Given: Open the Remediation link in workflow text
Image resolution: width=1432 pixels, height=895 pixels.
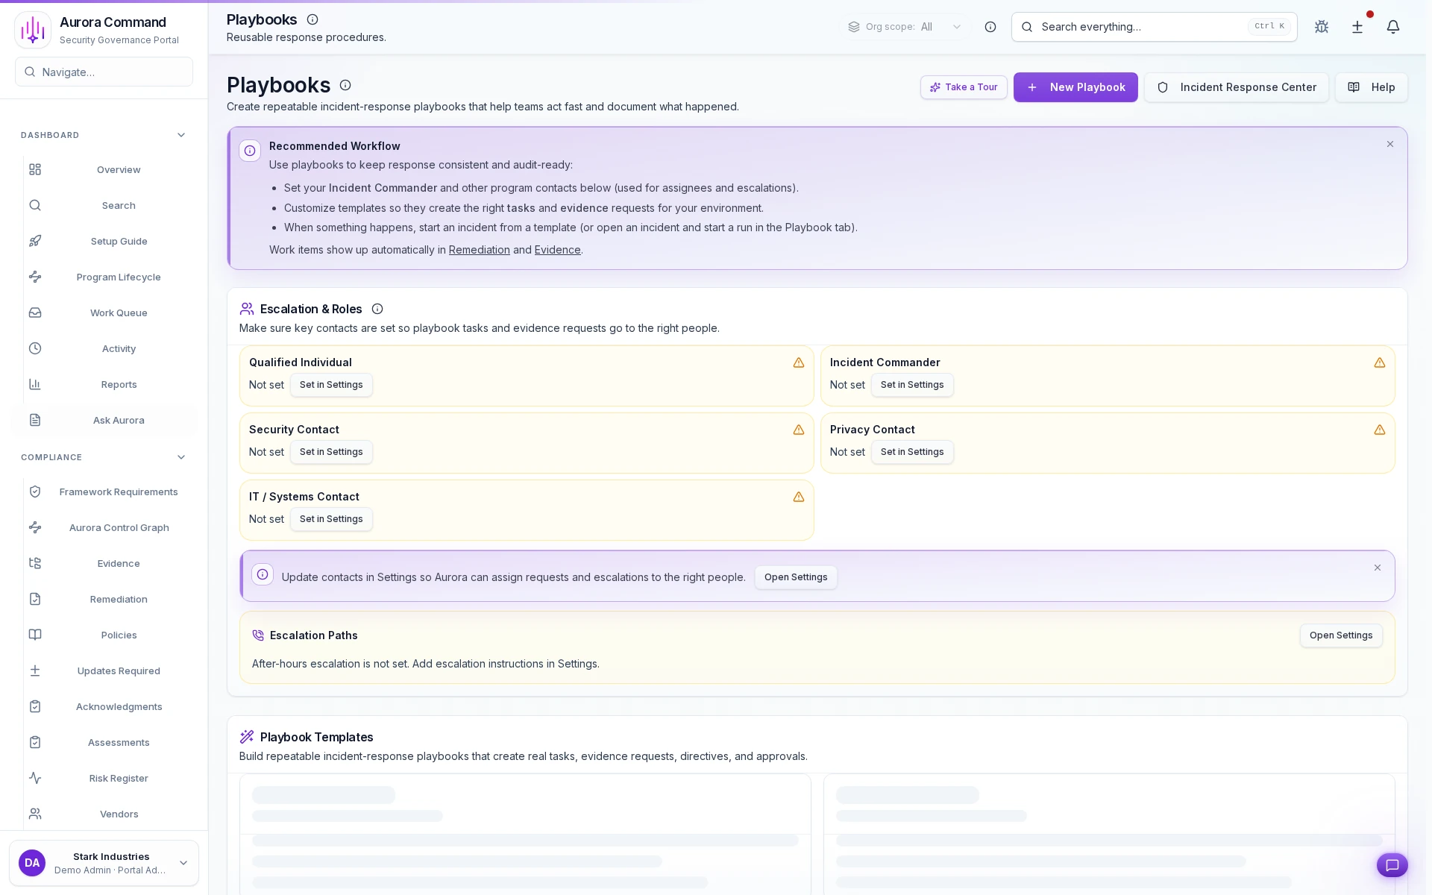Looking at the screenshot, I should pos(479,250).
